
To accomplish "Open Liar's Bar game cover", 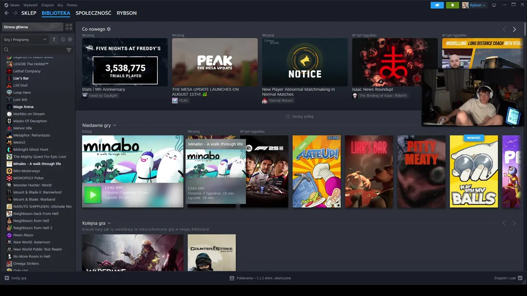I will tap(369, 171).
